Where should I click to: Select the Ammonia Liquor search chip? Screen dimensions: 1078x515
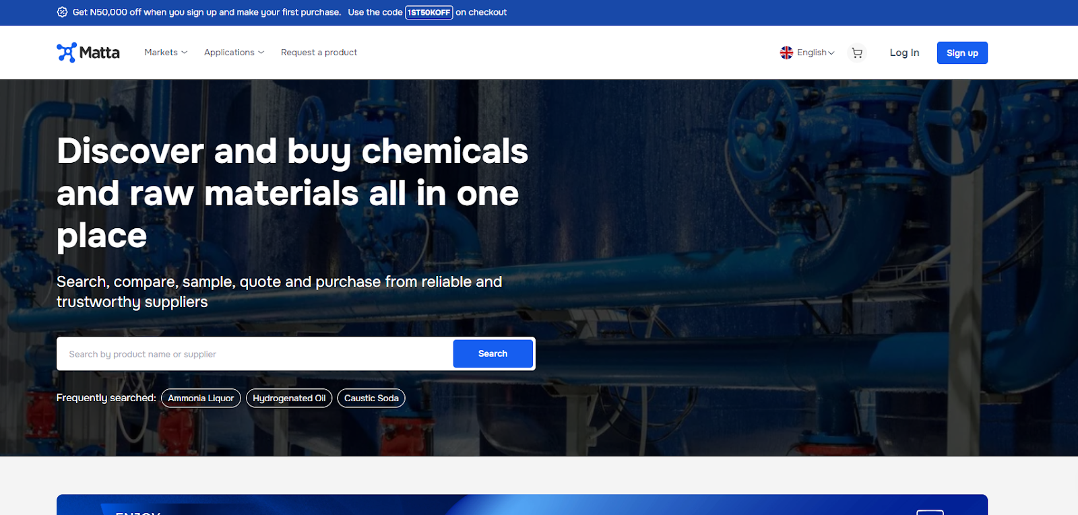pyautogui.click(x=201, y=398)
